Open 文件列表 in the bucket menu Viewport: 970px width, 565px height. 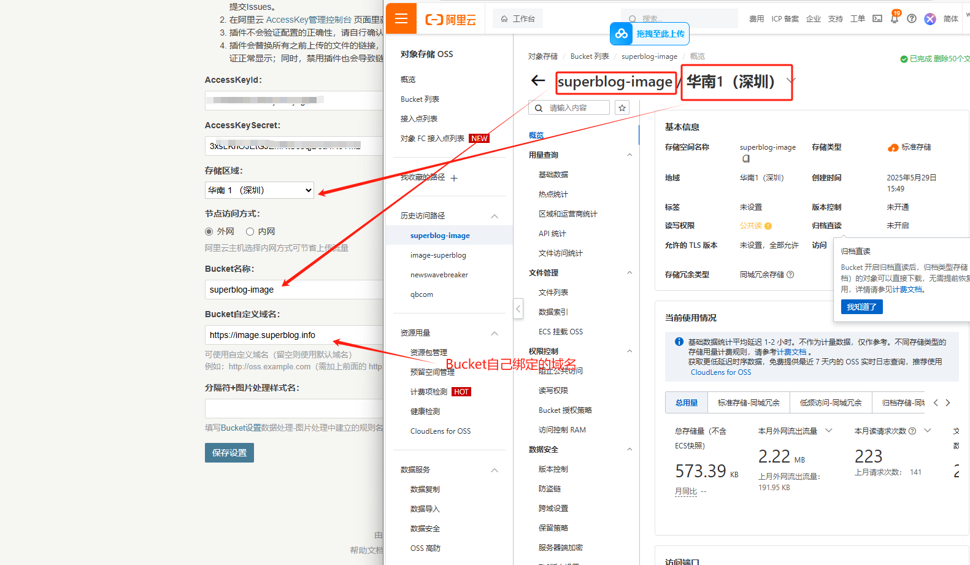553,293
